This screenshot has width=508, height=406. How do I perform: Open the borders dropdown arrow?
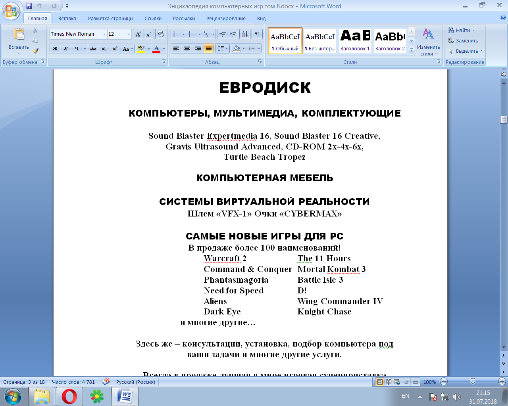tap(259, 49)
